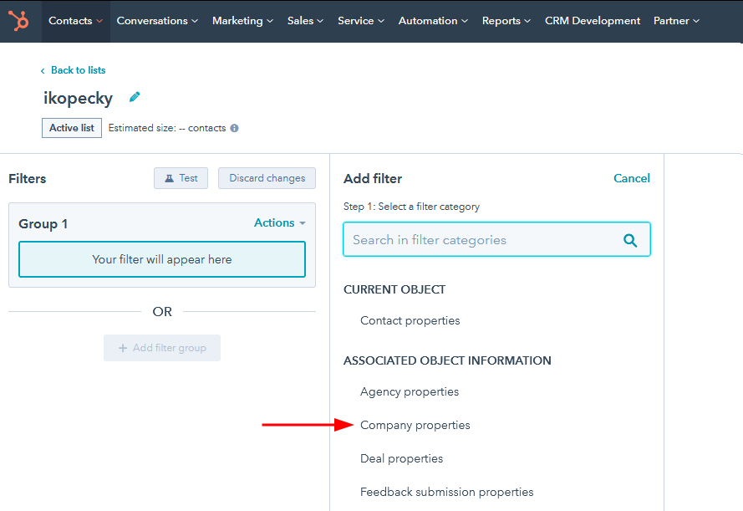The height and width of the screenshot is (511, 743).
Task: Click the Discard changes button
Action: pos(266,178)
